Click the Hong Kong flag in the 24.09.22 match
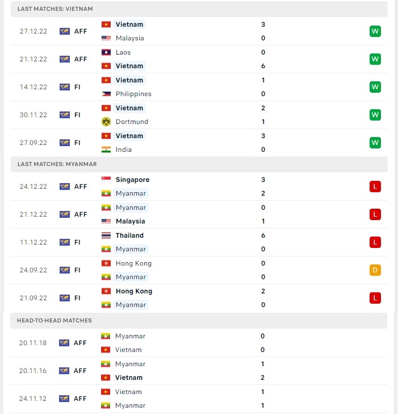The width and height of the screenshot is (398, 414). point(106,263)
